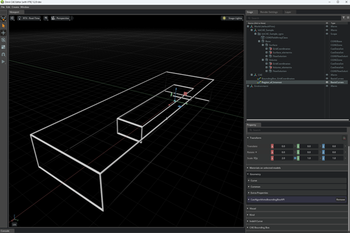Click the Property search field
This screenshot has width=350, height=233.
297,130
